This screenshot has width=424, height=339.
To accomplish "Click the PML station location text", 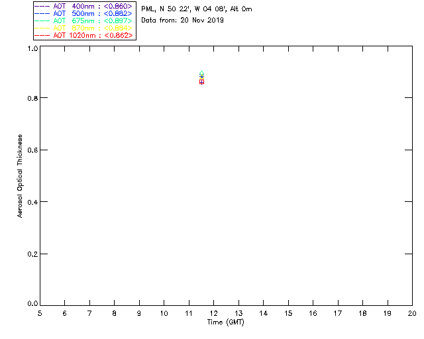I will click(x=197, y=9).
